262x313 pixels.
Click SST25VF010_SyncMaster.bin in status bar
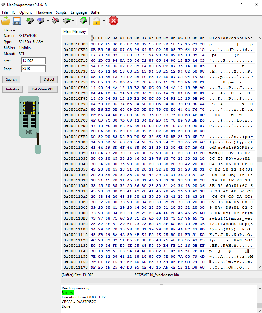coord(157,275)
